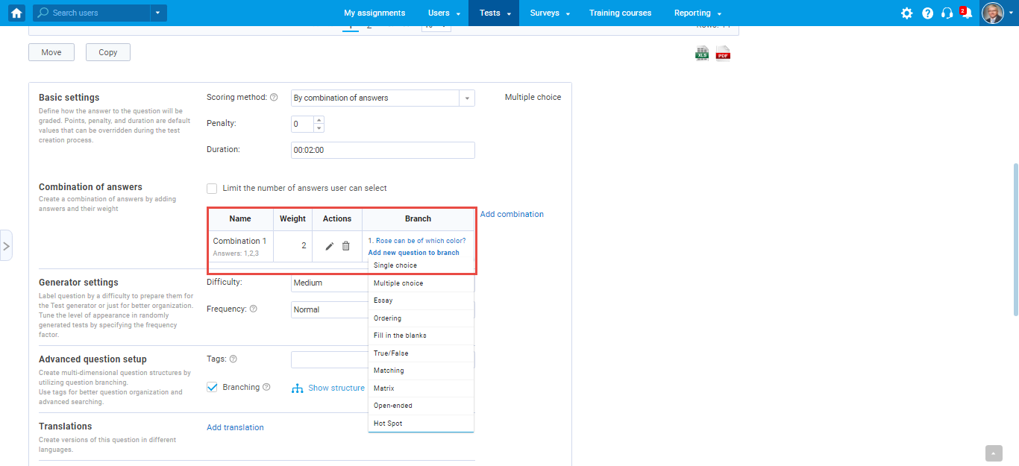
Task: Select Essay from question type list
Action: (x=383, y=300)
